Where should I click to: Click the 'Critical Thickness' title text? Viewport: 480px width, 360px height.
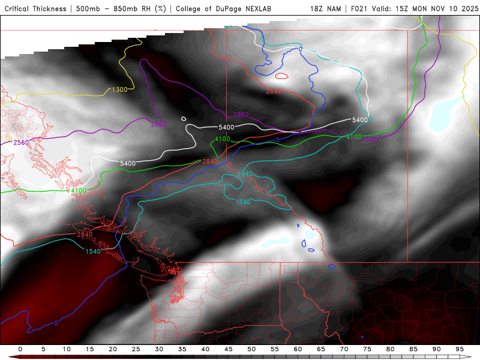click(35, 9)
